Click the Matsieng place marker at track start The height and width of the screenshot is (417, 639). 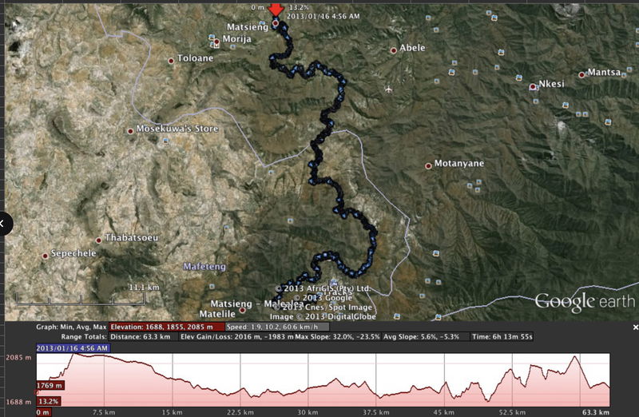[x=276, y=23]
